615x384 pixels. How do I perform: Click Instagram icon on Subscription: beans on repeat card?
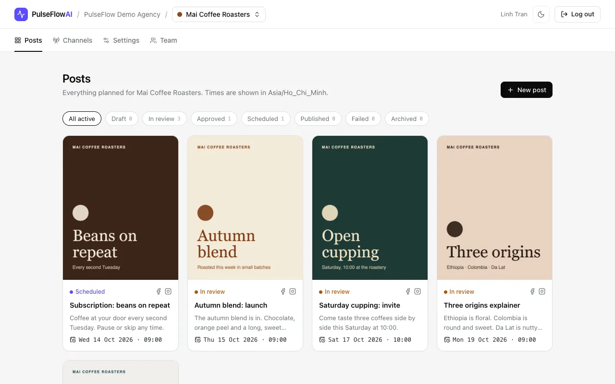[x=168, y=291]
